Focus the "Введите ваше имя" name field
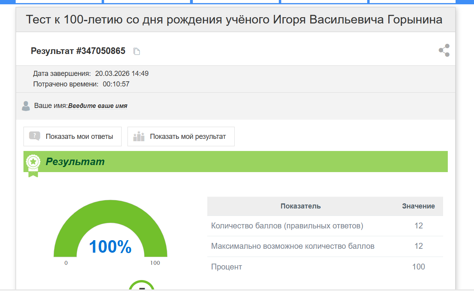 [x=98, y=106]
